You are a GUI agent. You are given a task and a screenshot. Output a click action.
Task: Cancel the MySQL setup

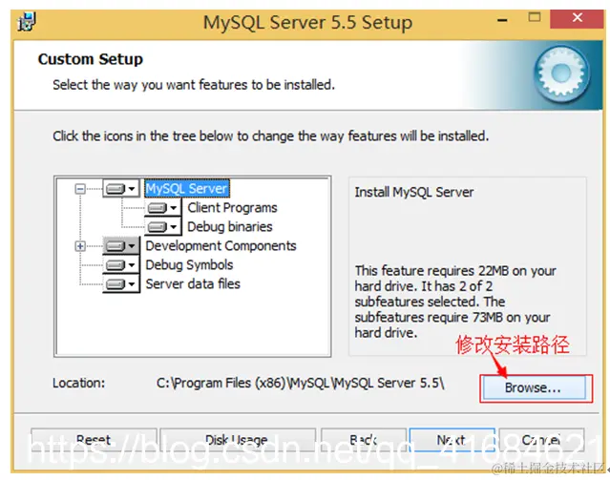541,440
